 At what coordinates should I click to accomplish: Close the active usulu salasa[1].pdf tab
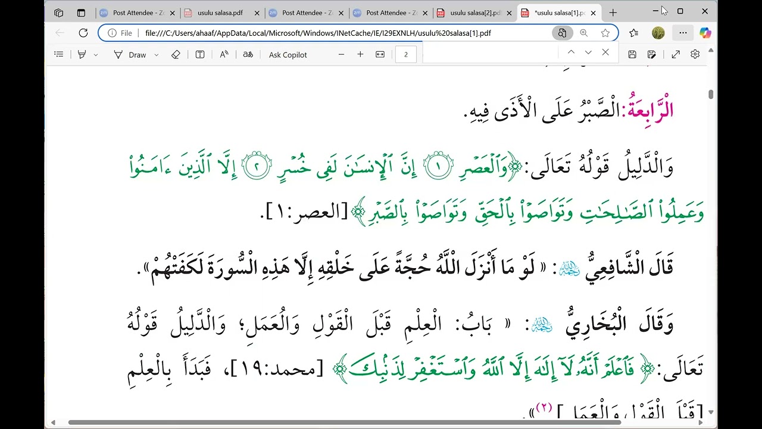point(594,13)
